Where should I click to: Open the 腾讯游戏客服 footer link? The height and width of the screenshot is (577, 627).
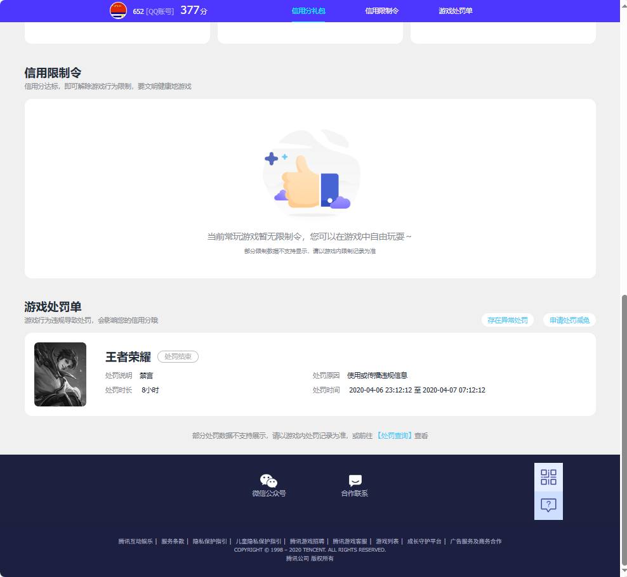pyautogui.click(x=350, y=541)
